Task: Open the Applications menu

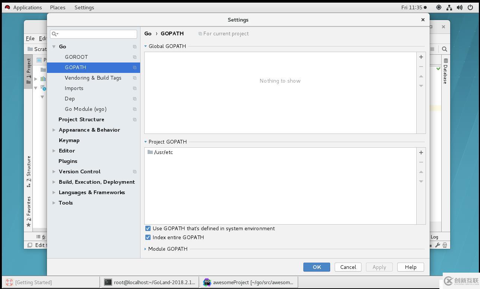Action: pos(27,7)
